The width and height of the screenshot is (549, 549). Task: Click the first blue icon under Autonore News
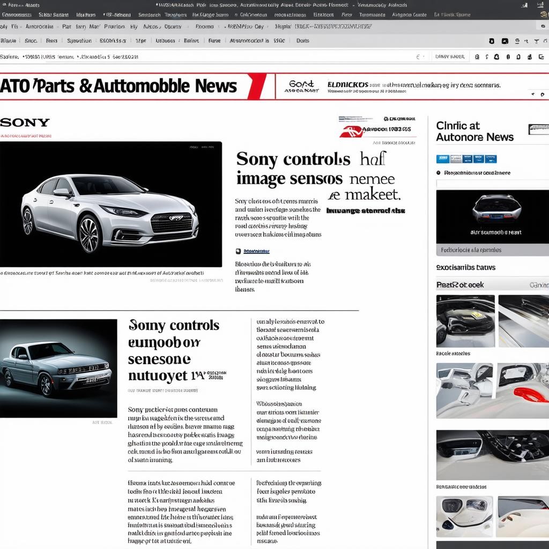442,159
